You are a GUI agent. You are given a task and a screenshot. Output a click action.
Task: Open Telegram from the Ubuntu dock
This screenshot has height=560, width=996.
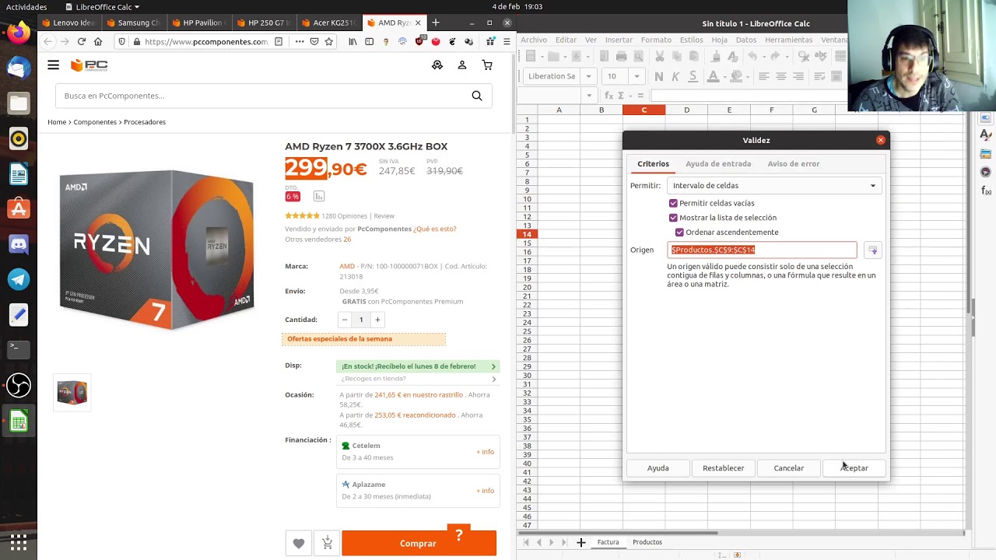19,279
